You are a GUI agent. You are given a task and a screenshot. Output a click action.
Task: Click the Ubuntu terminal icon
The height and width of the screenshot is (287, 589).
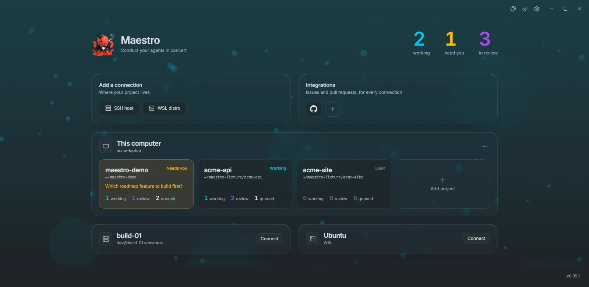[313, 238]
